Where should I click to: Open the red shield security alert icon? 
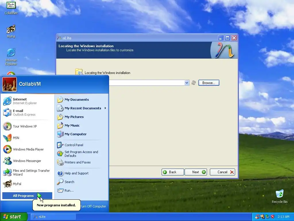point(273,217)
